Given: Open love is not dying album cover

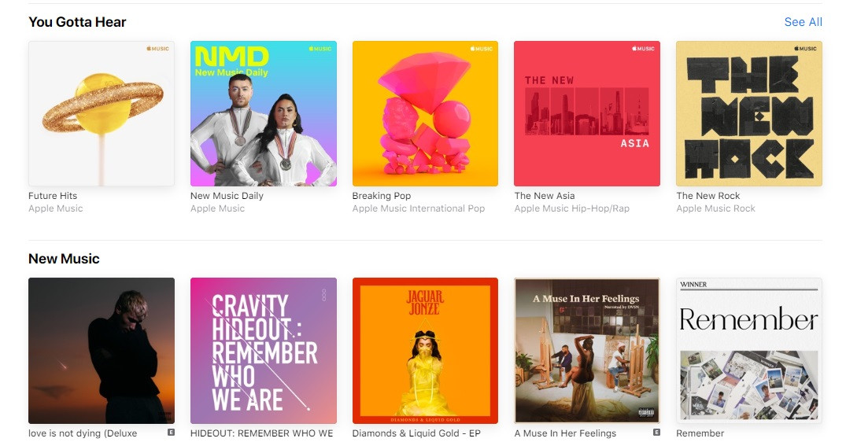Looking at the screenshot, I should pos(102,350).
